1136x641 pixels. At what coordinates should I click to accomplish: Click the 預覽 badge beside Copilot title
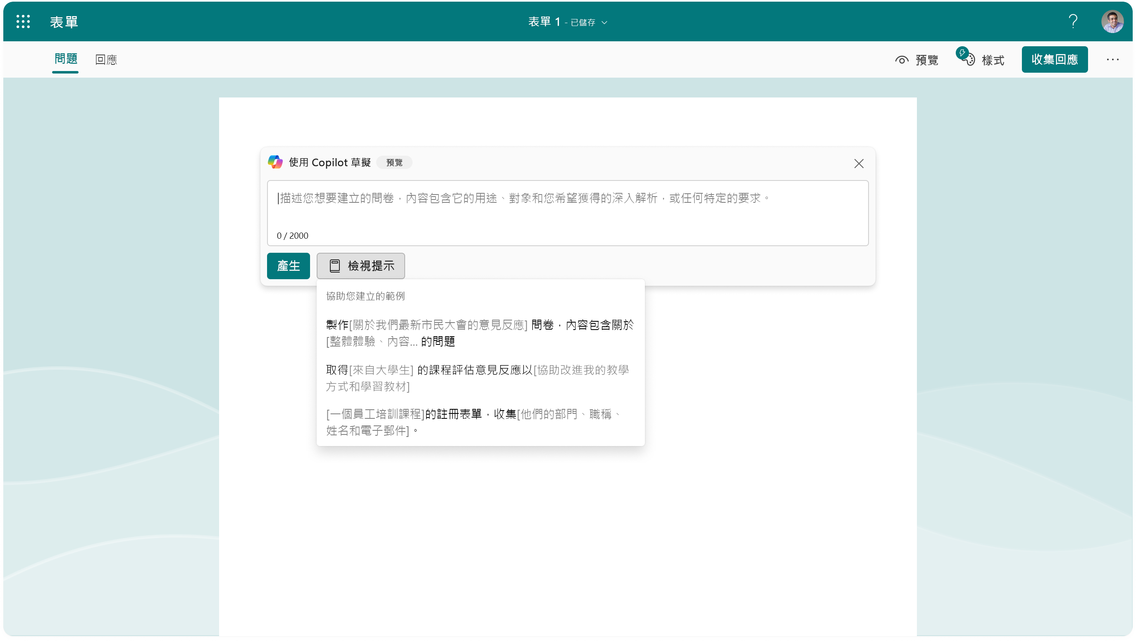coord(394,163)
